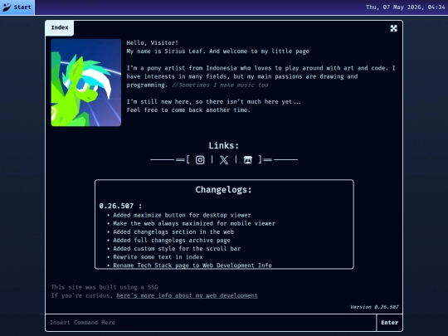Click 'Sometimes I make music too' comment
Image resolution: width=448 pixels, height=336 pixels.
click(220, 85)
